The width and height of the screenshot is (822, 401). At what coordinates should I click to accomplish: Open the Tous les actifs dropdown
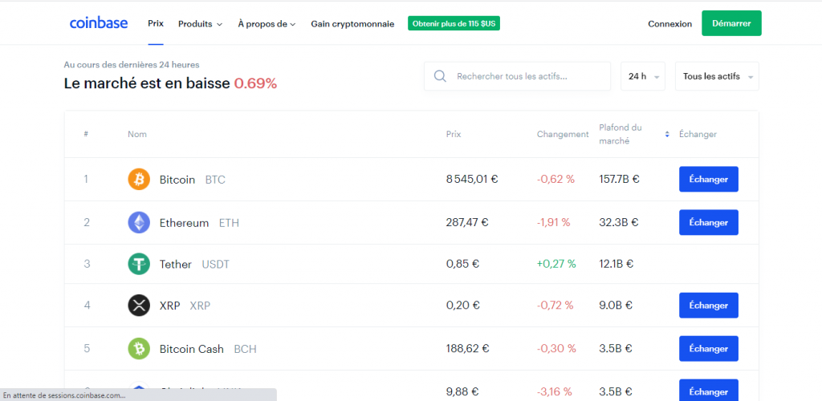pyautogui.click(x=717, y=76)
